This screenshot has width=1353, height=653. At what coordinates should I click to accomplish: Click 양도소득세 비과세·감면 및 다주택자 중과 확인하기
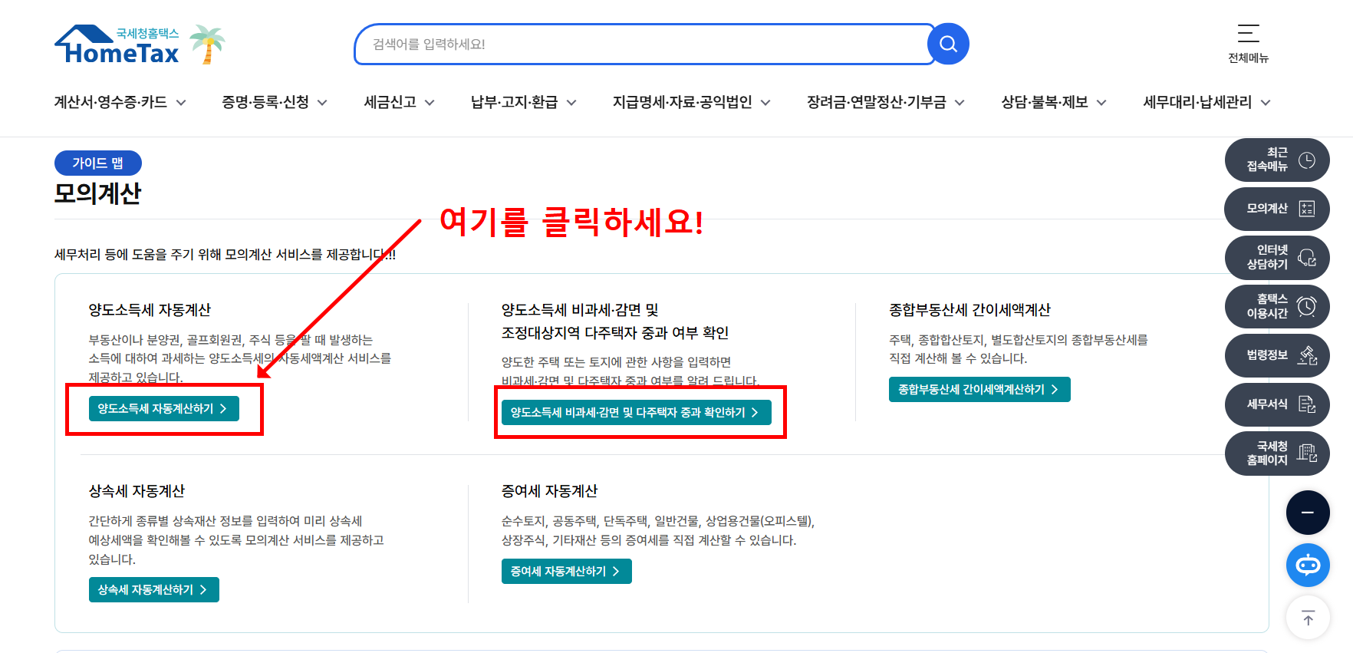(x=637, y=413)
